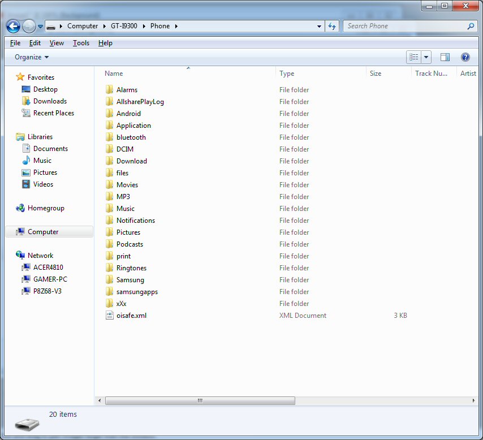Select the xXx folder icon
The height and width of the screenshot is (440, 483).
point(109,303)
